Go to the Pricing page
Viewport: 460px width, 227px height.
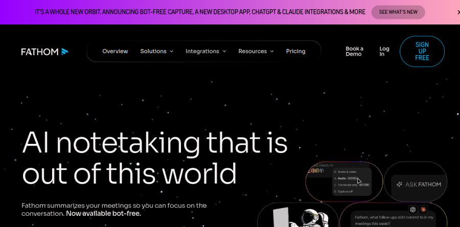[x=295, y=51]
